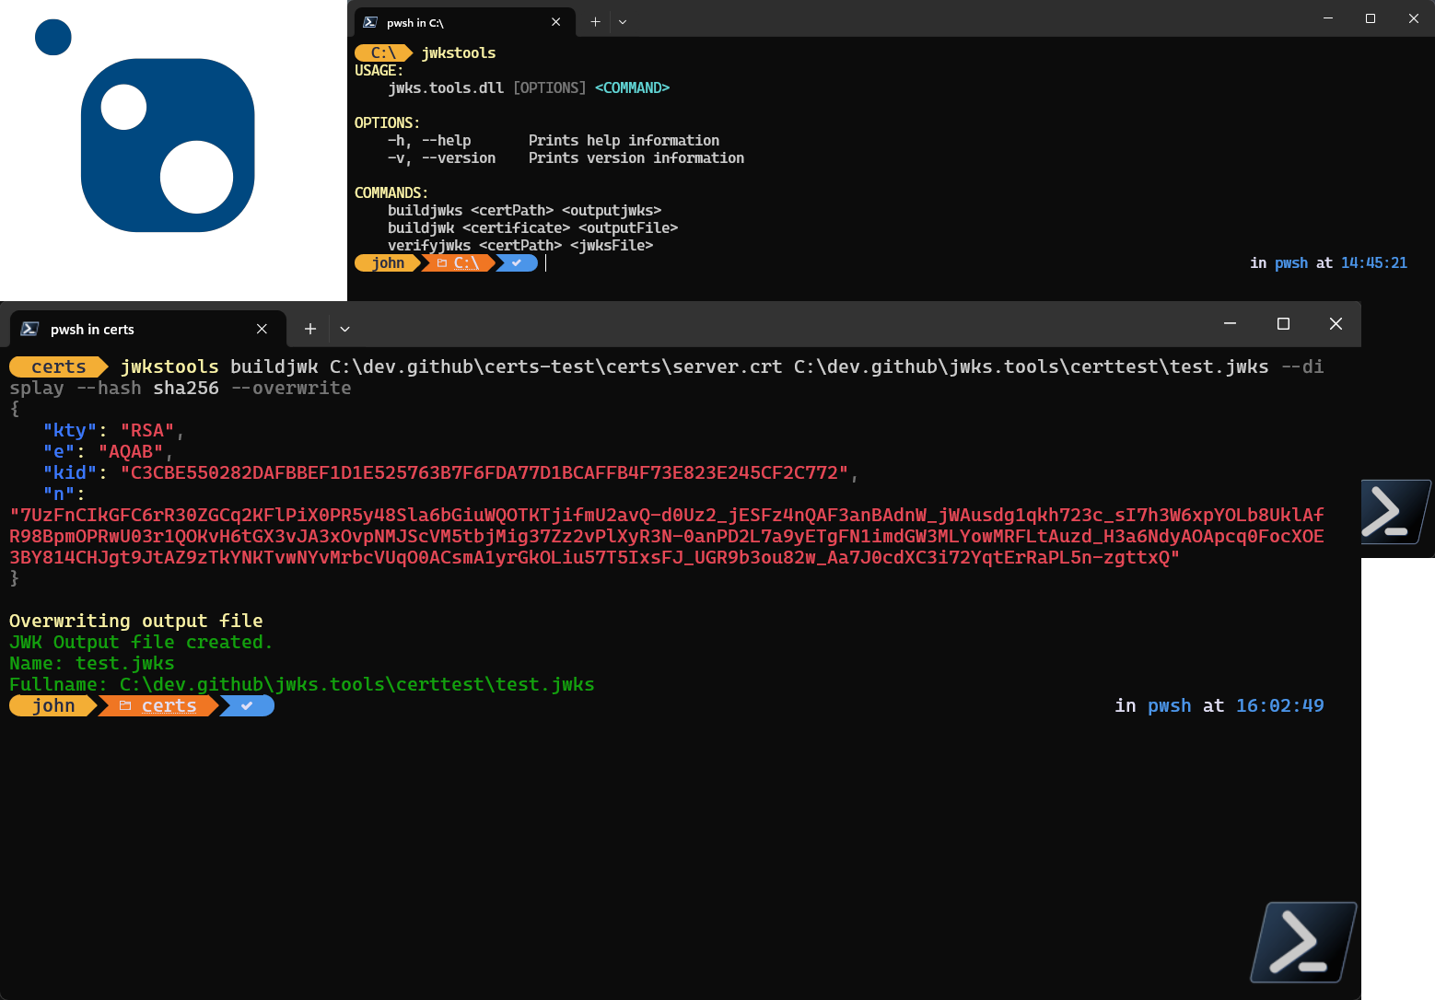
Task: Click the '--overwrite' flag in the certs command line
Action: (291, 389)
